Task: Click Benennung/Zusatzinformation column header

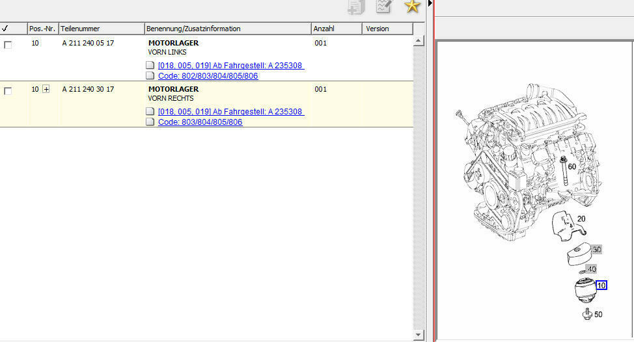Action: coord(228,29)
